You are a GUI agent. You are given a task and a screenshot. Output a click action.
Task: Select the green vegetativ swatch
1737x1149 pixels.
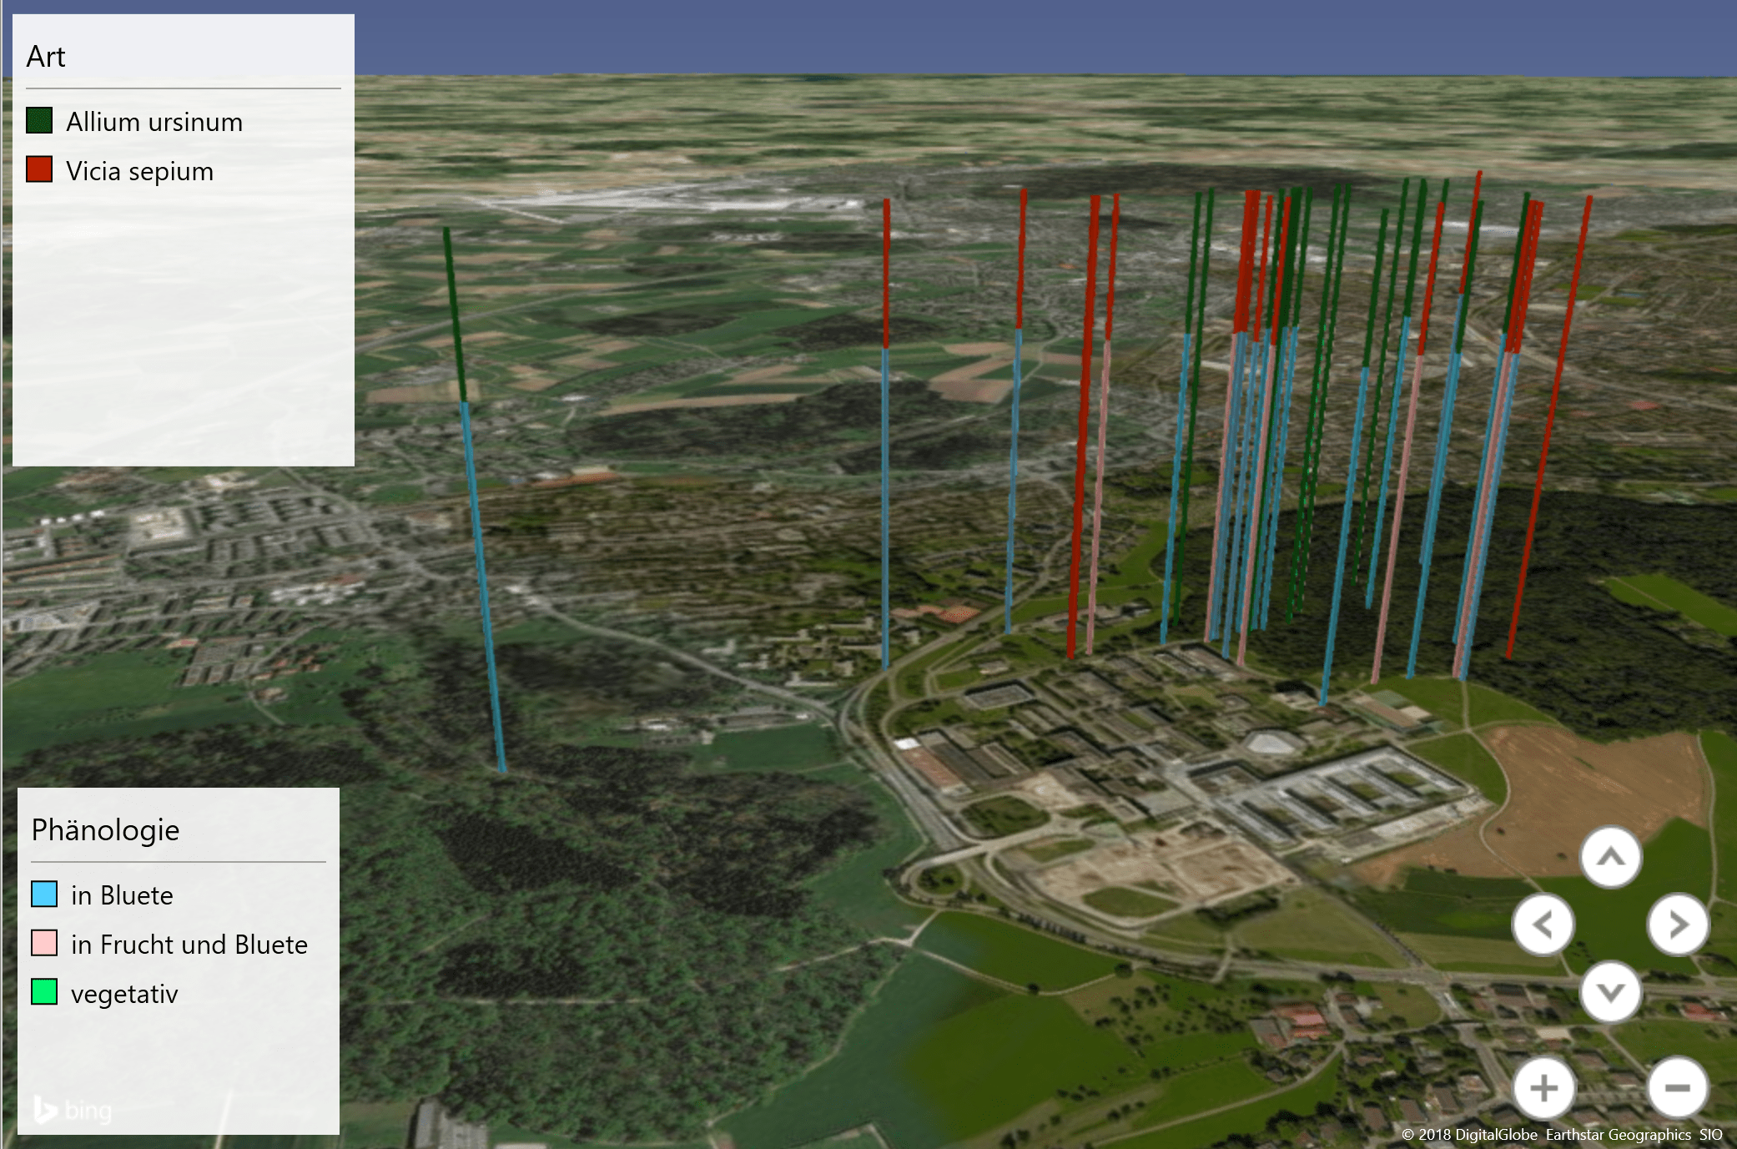(x=44, y=992)
